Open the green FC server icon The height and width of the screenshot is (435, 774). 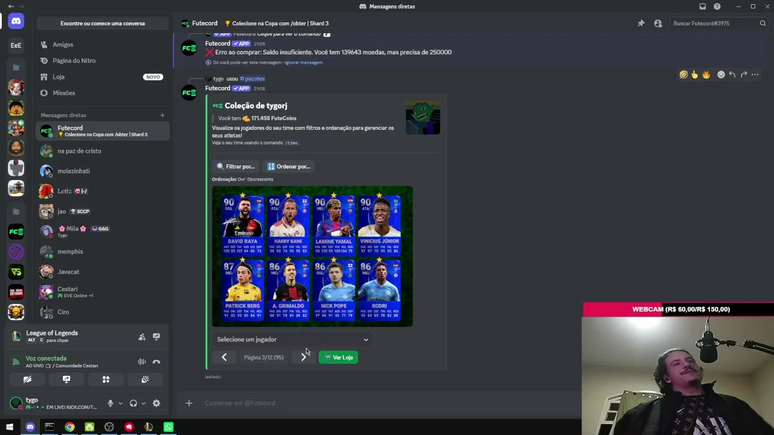coord(16,231)
